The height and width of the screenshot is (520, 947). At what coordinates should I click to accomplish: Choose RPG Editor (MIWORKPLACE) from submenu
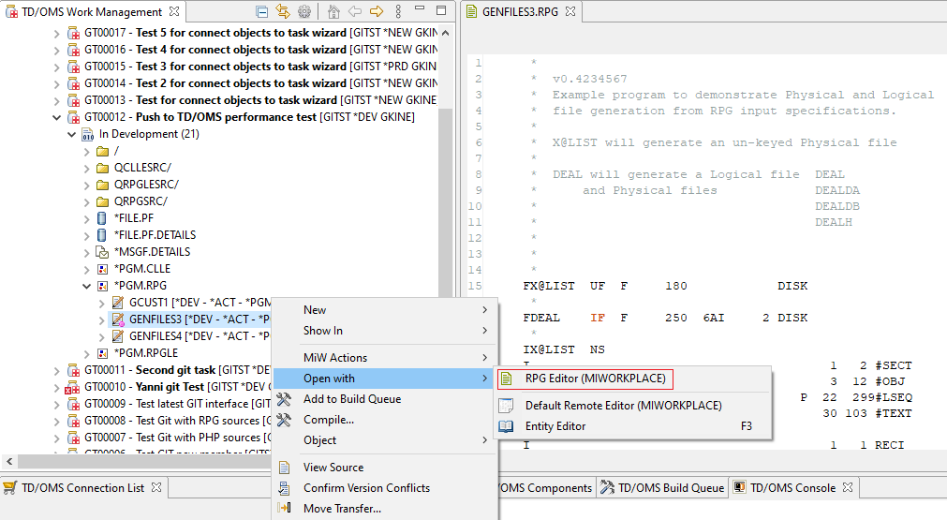point(595,379)
